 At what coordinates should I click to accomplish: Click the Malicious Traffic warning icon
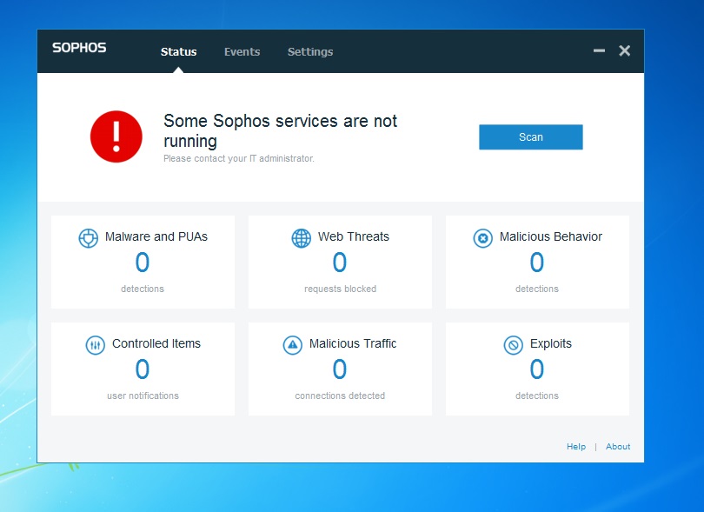(x=293, y=345)
